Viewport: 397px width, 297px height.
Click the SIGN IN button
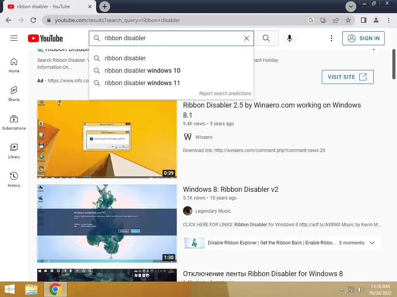point(363,38)
